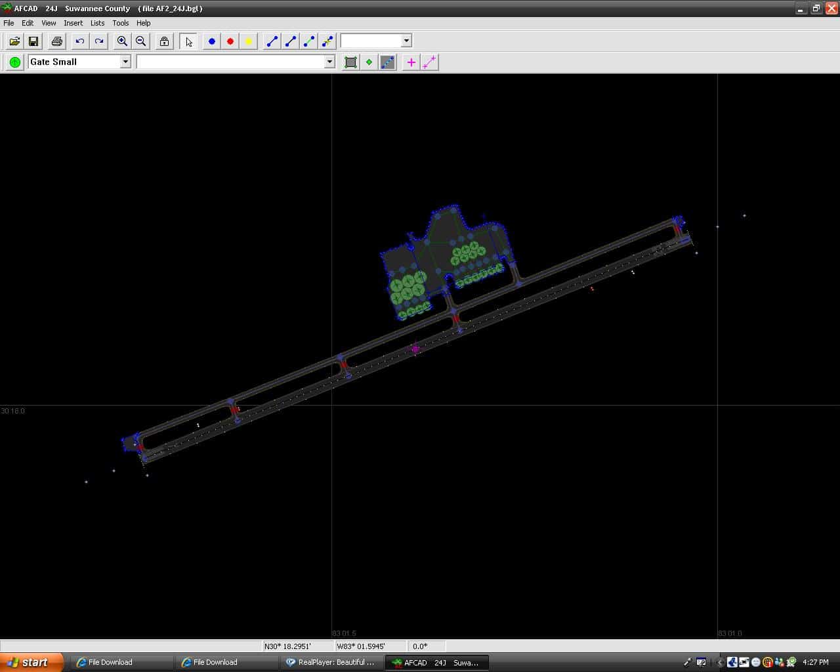840x672 pixels.
Task: Undo the last edit
Action: click(x=80, y=41)
